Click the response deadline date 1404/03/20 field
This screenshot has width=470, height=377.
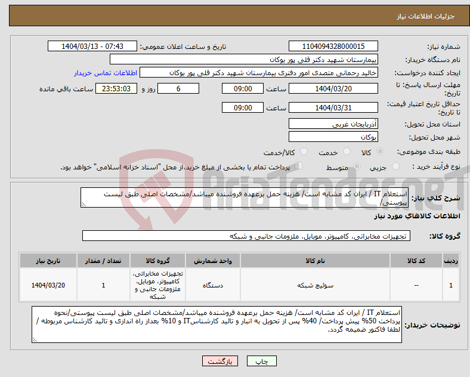(x=333, y=89)
